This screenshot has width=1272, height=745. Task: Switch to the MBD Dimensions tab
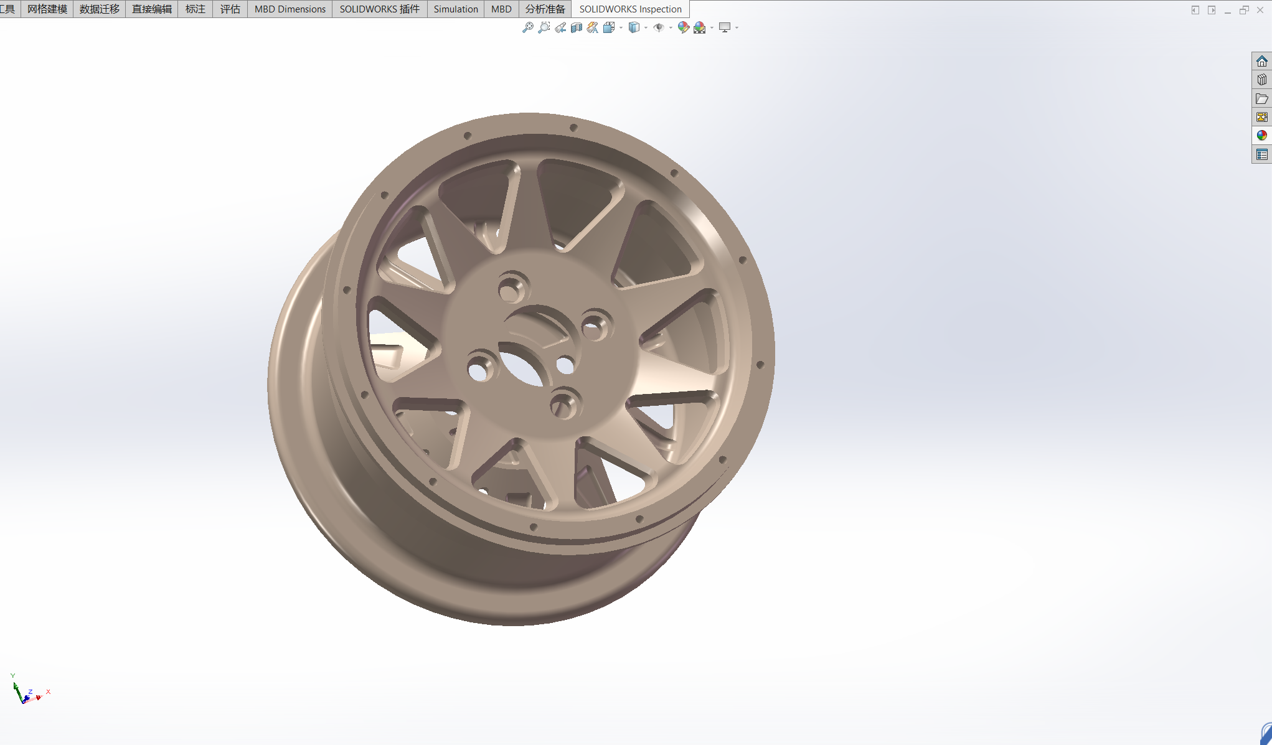click(x=290, y=9)
